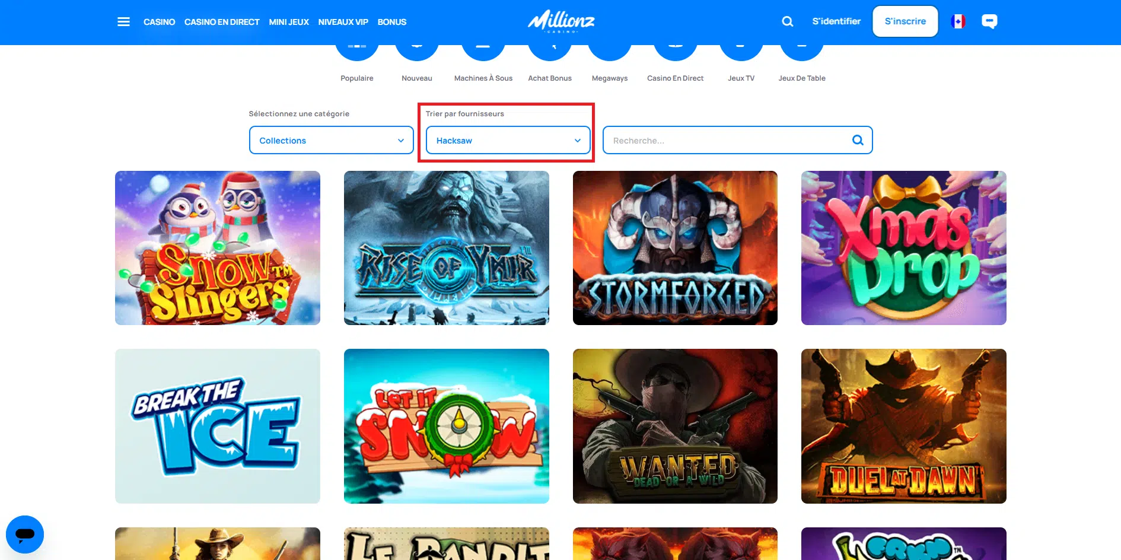Select the Casino En Direct category icon
Screen dimensions: 1121x560
click(x=675, y=52)
